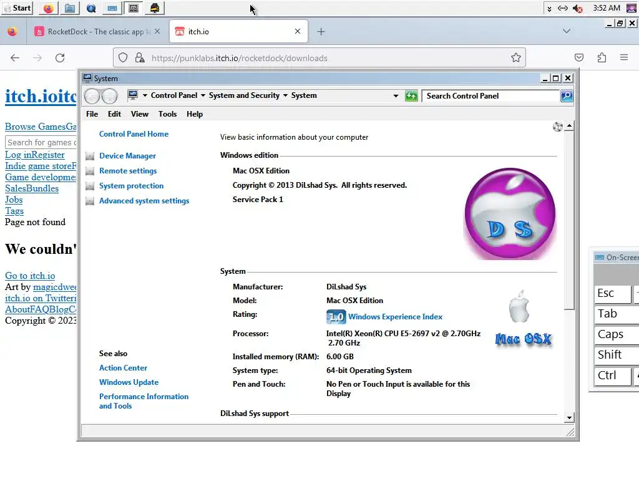Click the 3:52 AM clock
Screen dimensions: 639x479
coord(607,8)
